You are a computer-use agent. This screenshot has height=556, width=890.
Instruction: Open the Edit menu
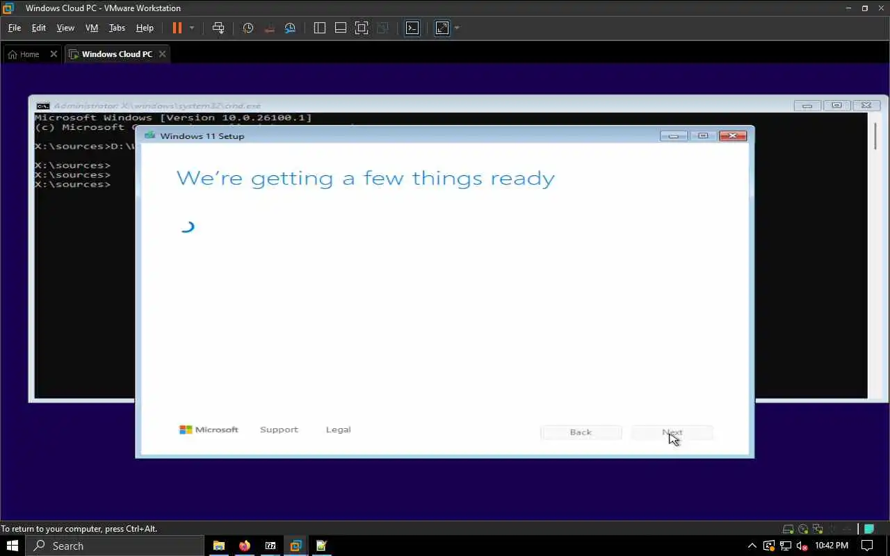coord(39,28)
